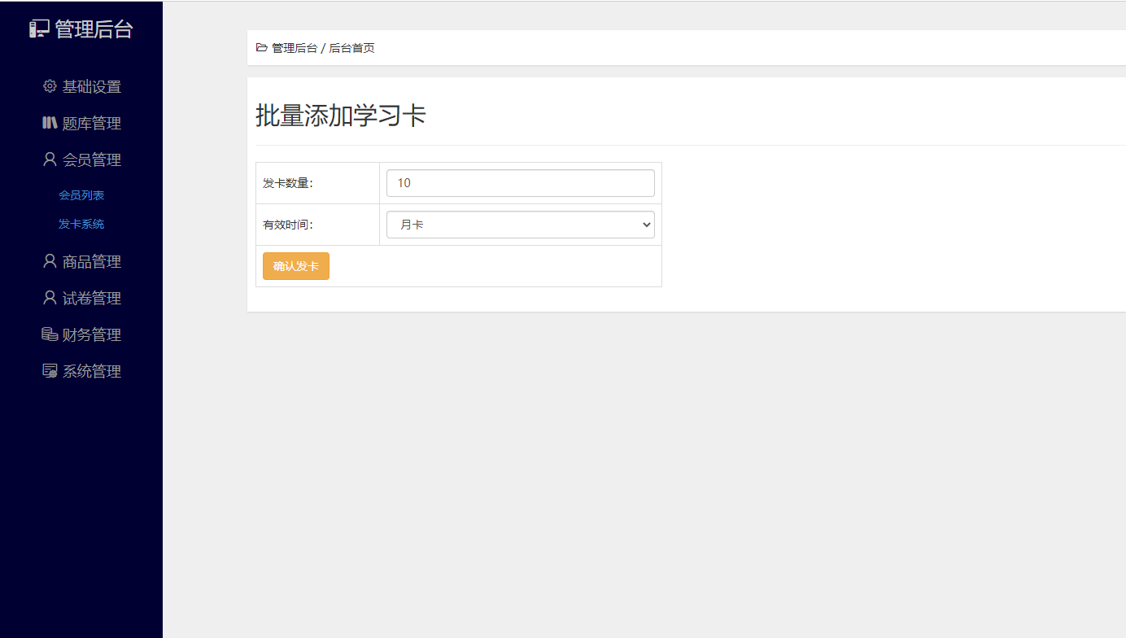Collapse the 会员管理 sidebar section
This screenshot has height=638, width=1126.
[91, 159]
